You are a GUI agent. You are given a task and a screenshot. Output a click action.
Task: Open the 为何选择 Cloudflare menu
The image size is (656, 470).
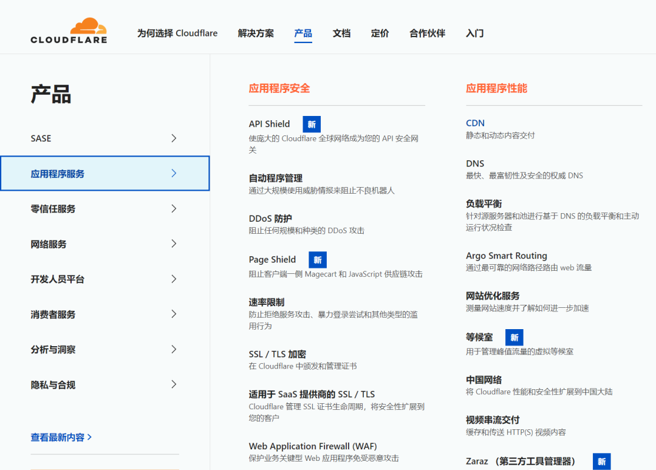click(x=177, y=33)
